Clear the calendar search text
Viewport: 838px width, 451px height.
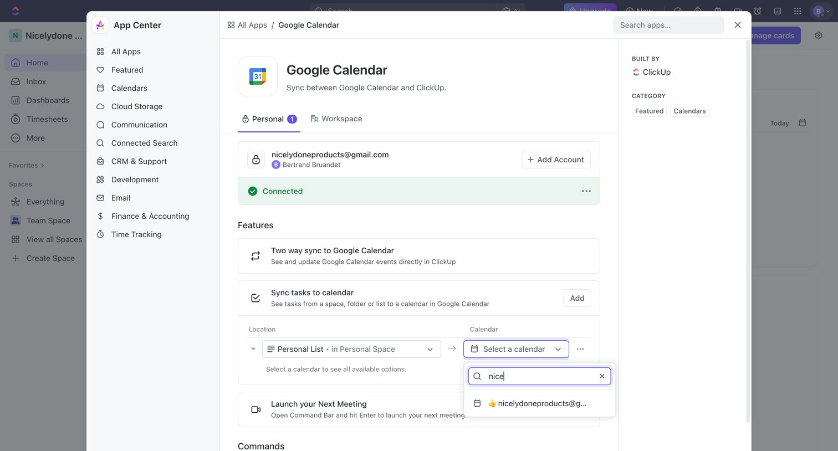point(602,376)
